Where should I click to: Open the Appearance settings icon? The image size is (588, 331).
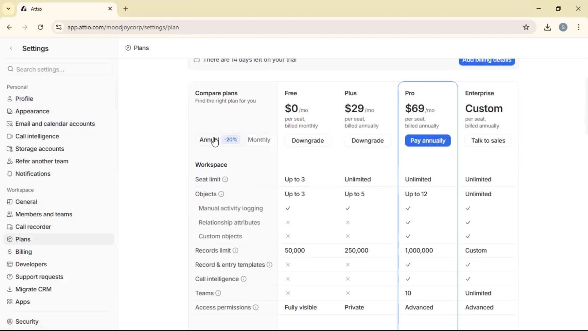(x=9, y=111)
